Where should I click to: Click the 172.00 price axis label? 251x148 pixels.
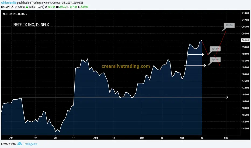click(245, 88)
